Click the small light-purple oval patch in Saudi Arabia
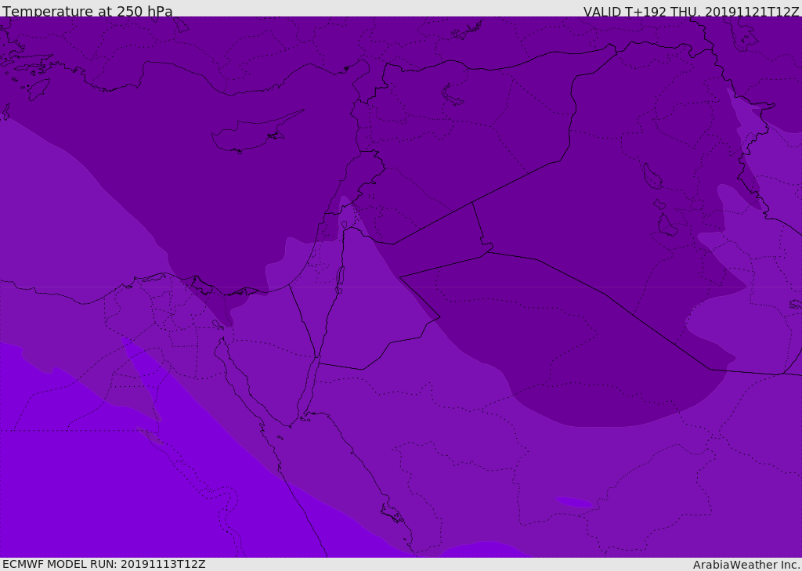802x571 pixels. click(573, 502)
